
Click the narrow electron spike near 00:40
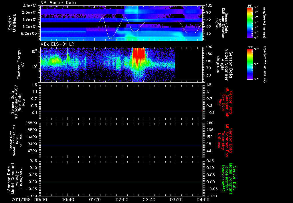click(x=68, y=54)
